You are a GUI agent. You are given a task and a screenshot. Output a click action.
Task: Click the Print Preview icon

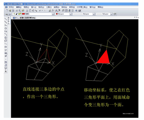20,11
